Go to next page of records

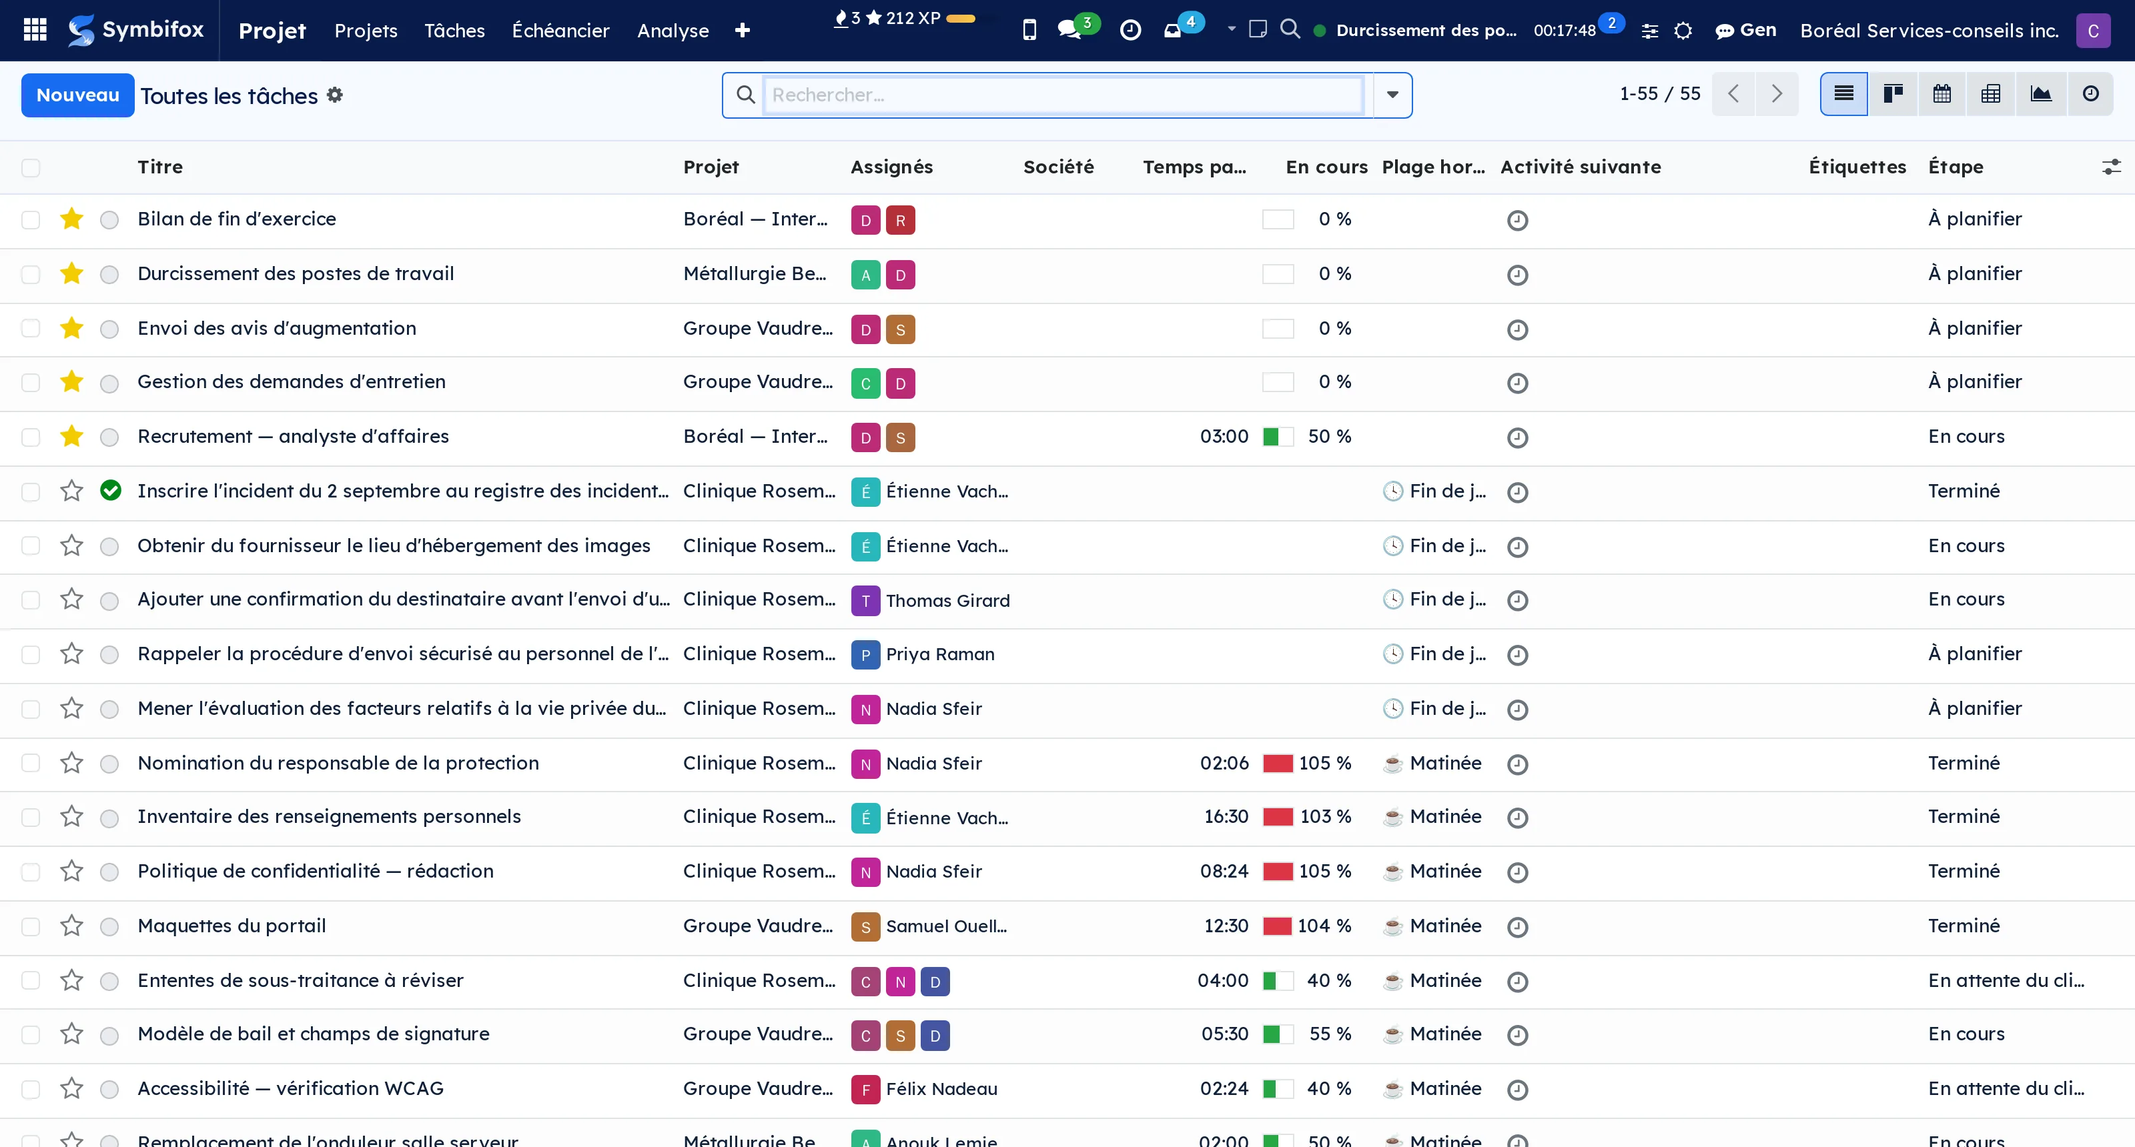[1777, 93]
